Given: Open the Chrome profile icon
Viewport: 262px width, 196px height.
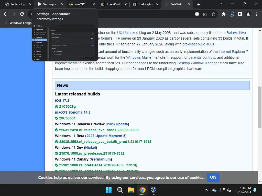Looking at the screenshot, I should tap(248, 14).
